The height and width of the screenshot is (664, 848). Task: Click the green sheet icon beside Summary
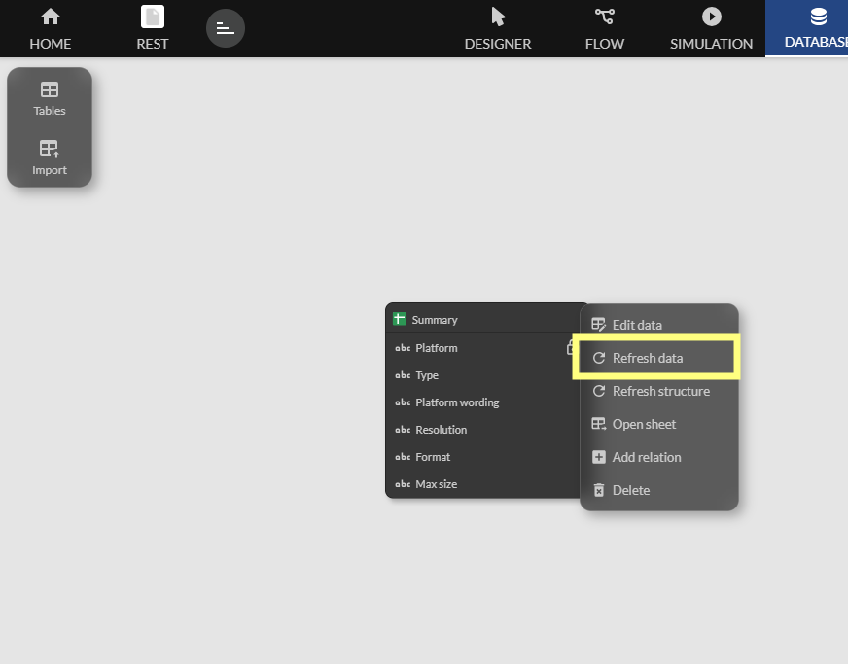click(399, 319)
